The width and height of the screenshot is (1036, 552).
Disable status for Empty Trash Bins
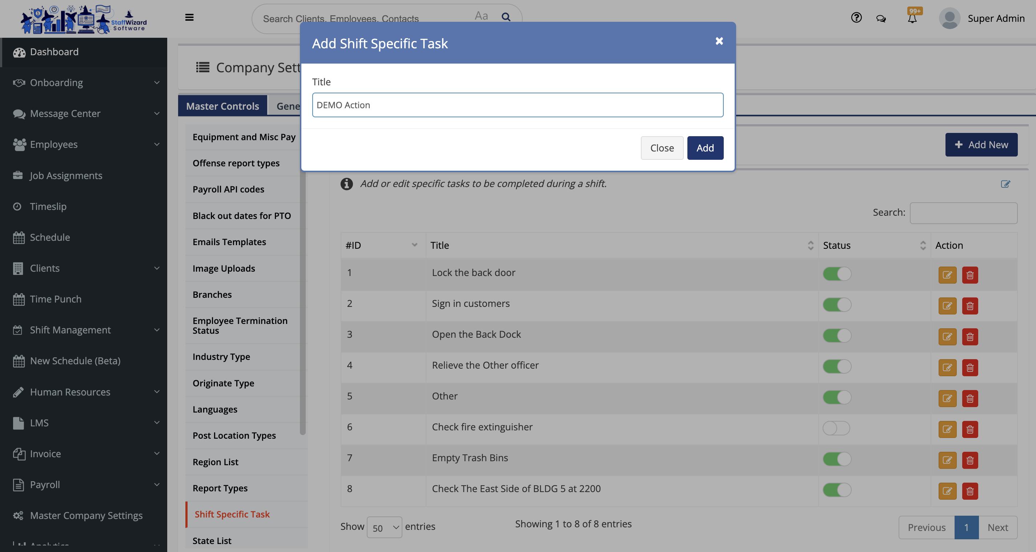tap(836, 459)
